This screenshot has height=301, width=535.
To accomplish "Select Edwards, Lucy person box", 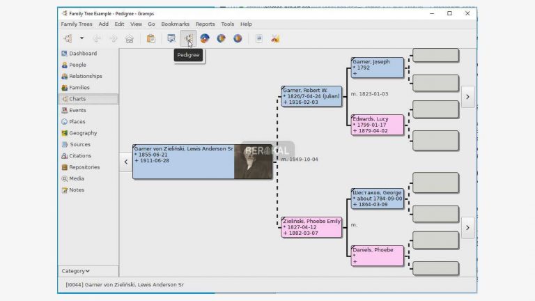I will [x=377, y=125].
